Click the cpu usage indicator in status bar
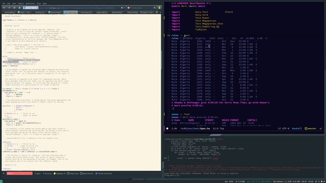The height and width of the screenshot is (183, 326). (229, 181)
